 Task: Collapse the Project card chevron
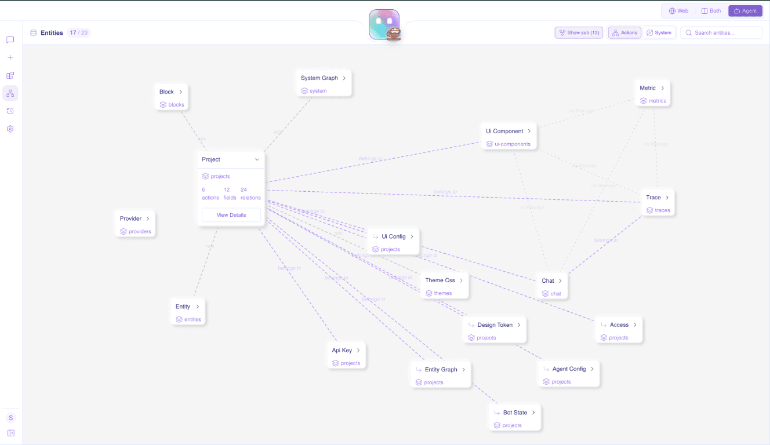[x=257, y=159]
